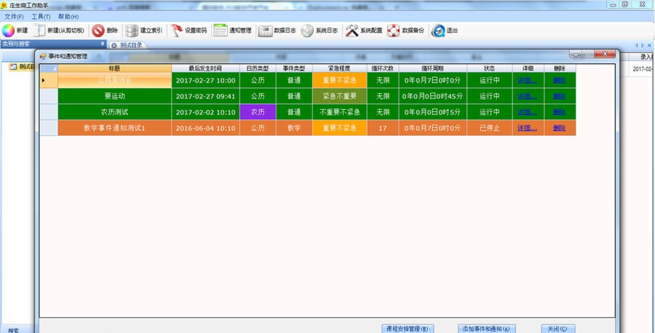Viewport: 655px width, 333px height.
Task: Open the 系统日志 system log
Action: click(307, 31)
